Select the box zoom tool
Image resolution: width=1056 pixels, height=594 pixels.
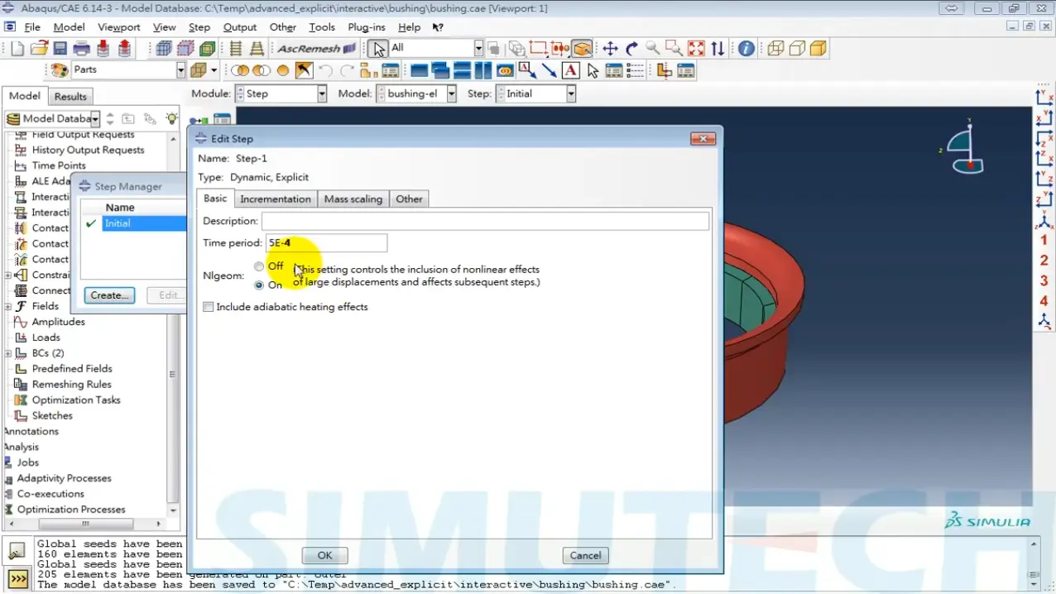[x=674, y=49]
